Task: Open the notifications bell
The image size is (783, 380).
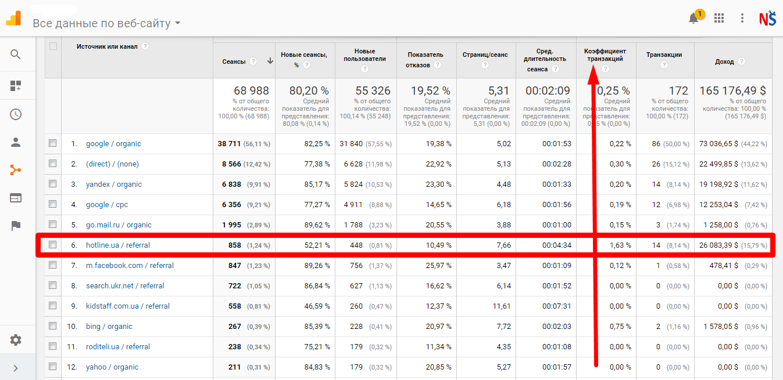Action: coord(693,19)
